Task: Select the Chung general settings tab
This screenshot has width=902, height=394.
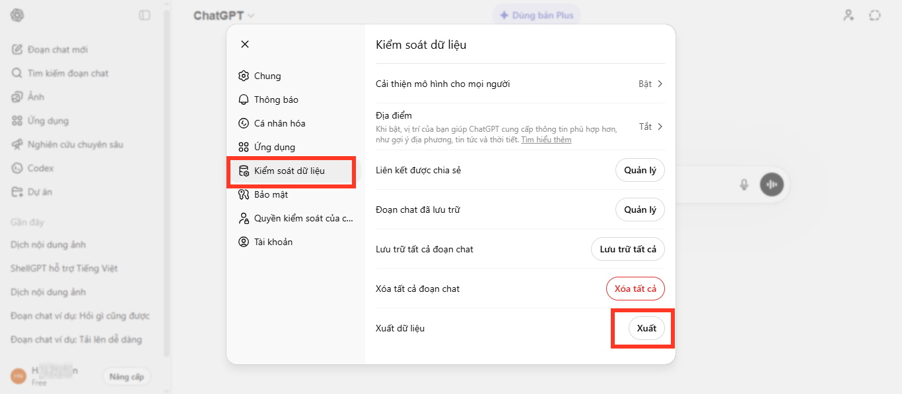Action: 267,76
